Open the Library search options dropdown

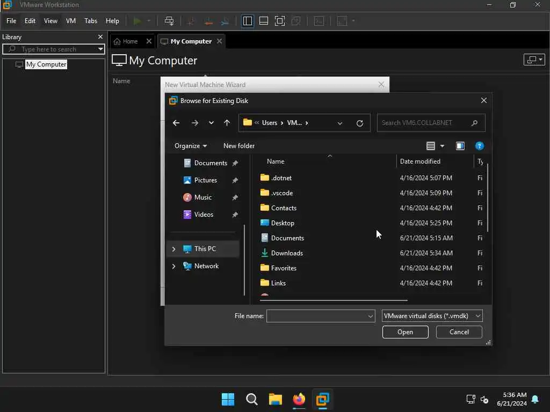click(100, 49)
